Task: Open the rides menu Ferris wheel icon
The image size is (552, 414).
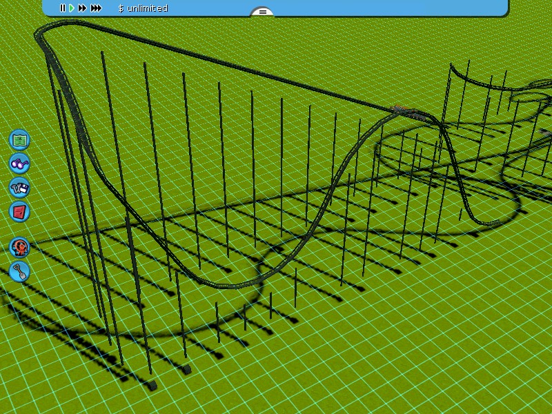Action: (x=19, y=247)
